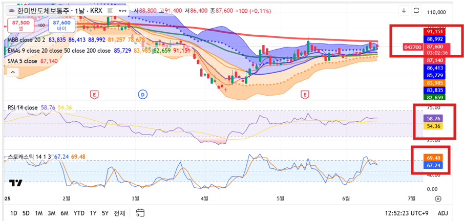The width and height of the screenshot is (464, 221).
Task: Select the 1M time range
Action: click(x=39, y=213)
